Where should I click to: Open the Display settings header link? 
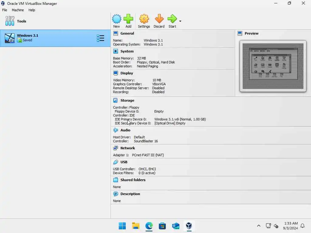pos(127,73)
